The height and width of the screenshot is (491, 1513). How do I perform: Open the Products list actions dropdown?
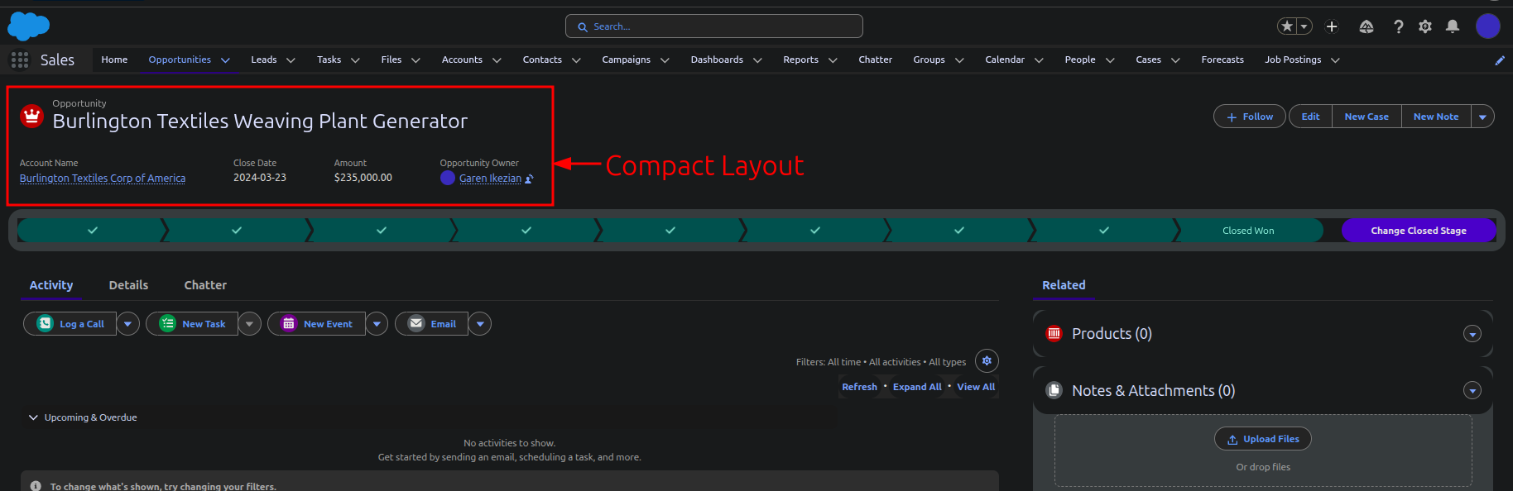pyautogui.click(x=1472, y=334)
